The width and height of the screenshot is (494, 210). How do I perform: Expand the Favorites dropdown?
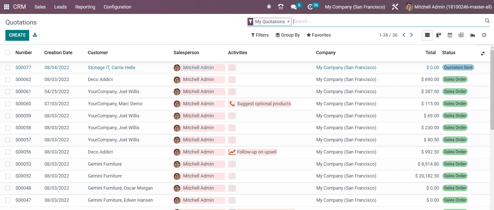pyautogui.click(x=318, y=35)
